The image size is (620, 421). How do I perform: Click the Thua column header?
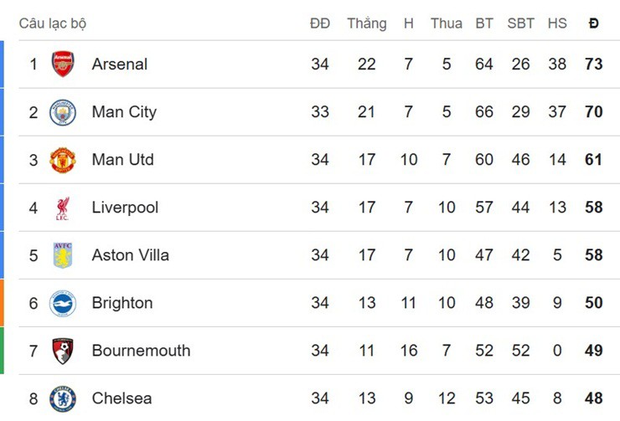click(447, 23)
